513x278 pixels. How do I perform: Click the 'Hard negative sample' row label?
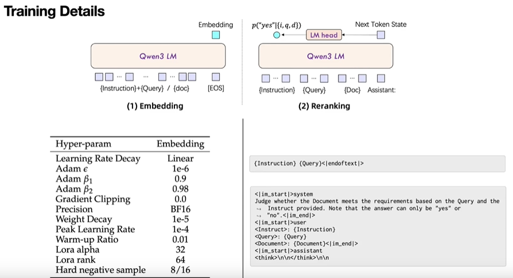(100, 270)
